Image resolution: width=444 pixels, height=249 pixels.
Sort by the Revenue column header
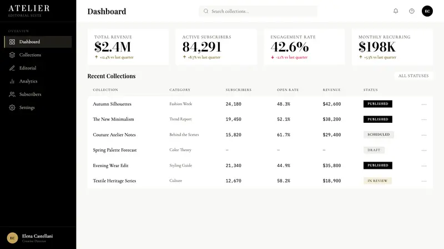click(x=331, y=90)
